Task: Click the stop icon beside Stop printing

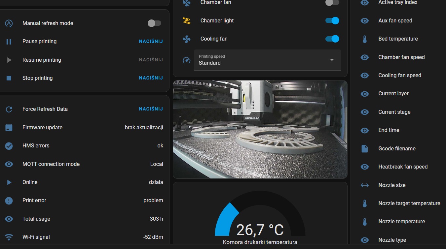Action: (9, 78)
